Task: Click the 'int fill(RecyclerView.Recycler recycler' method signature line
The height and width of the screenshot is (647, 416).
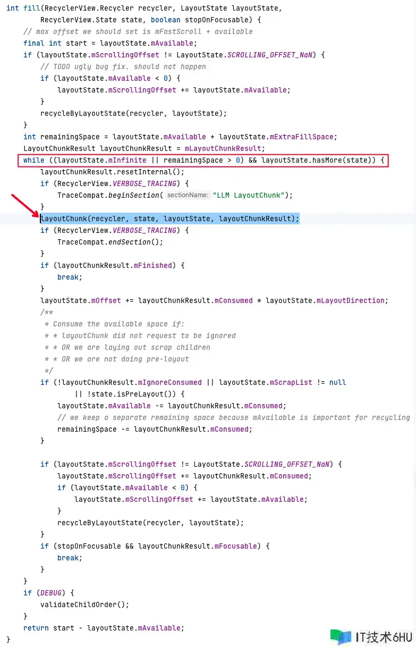Action: [145, 8]
